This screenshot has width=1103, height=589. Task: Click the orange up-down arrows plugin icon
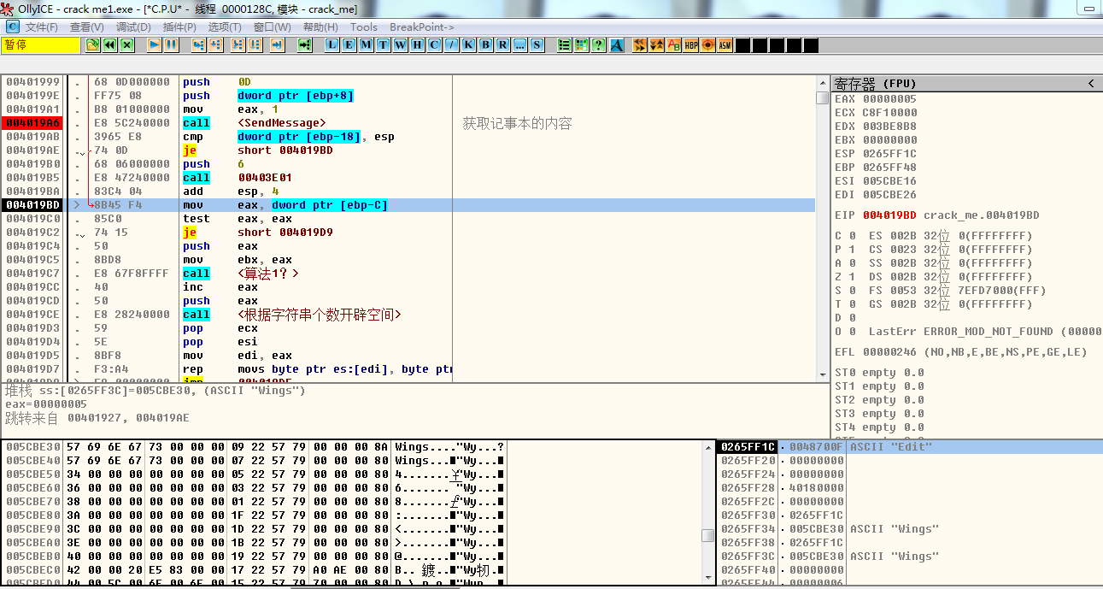click(x=657, y=44)
